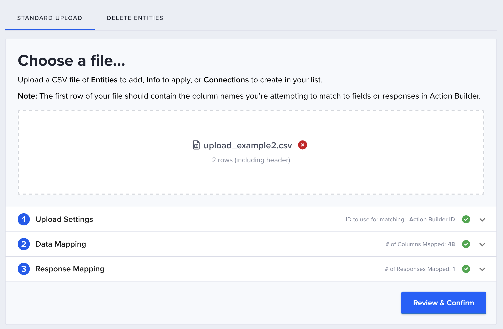Click the Action Builder ID matching value

pos(432,219)
